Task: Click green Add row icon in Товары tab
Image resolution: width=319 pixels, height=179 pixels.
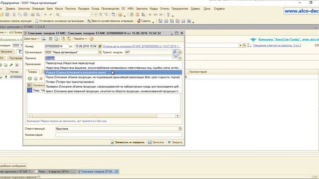Action: coord(30,79)
